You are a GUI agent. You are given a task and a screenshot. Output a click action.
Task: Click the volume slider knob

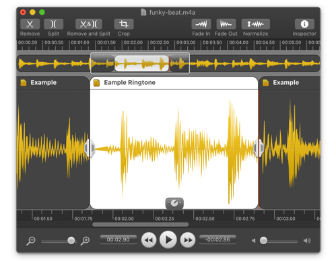(x=263, y=240)
